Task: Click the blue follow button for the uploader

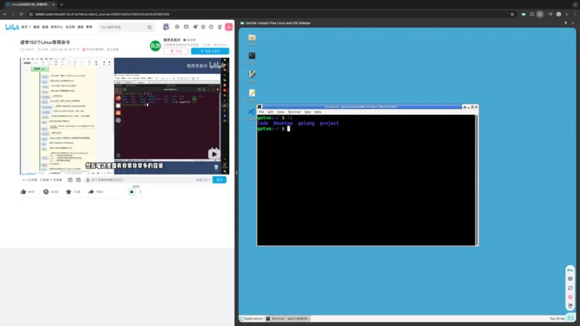Action: tap(210, 51)
